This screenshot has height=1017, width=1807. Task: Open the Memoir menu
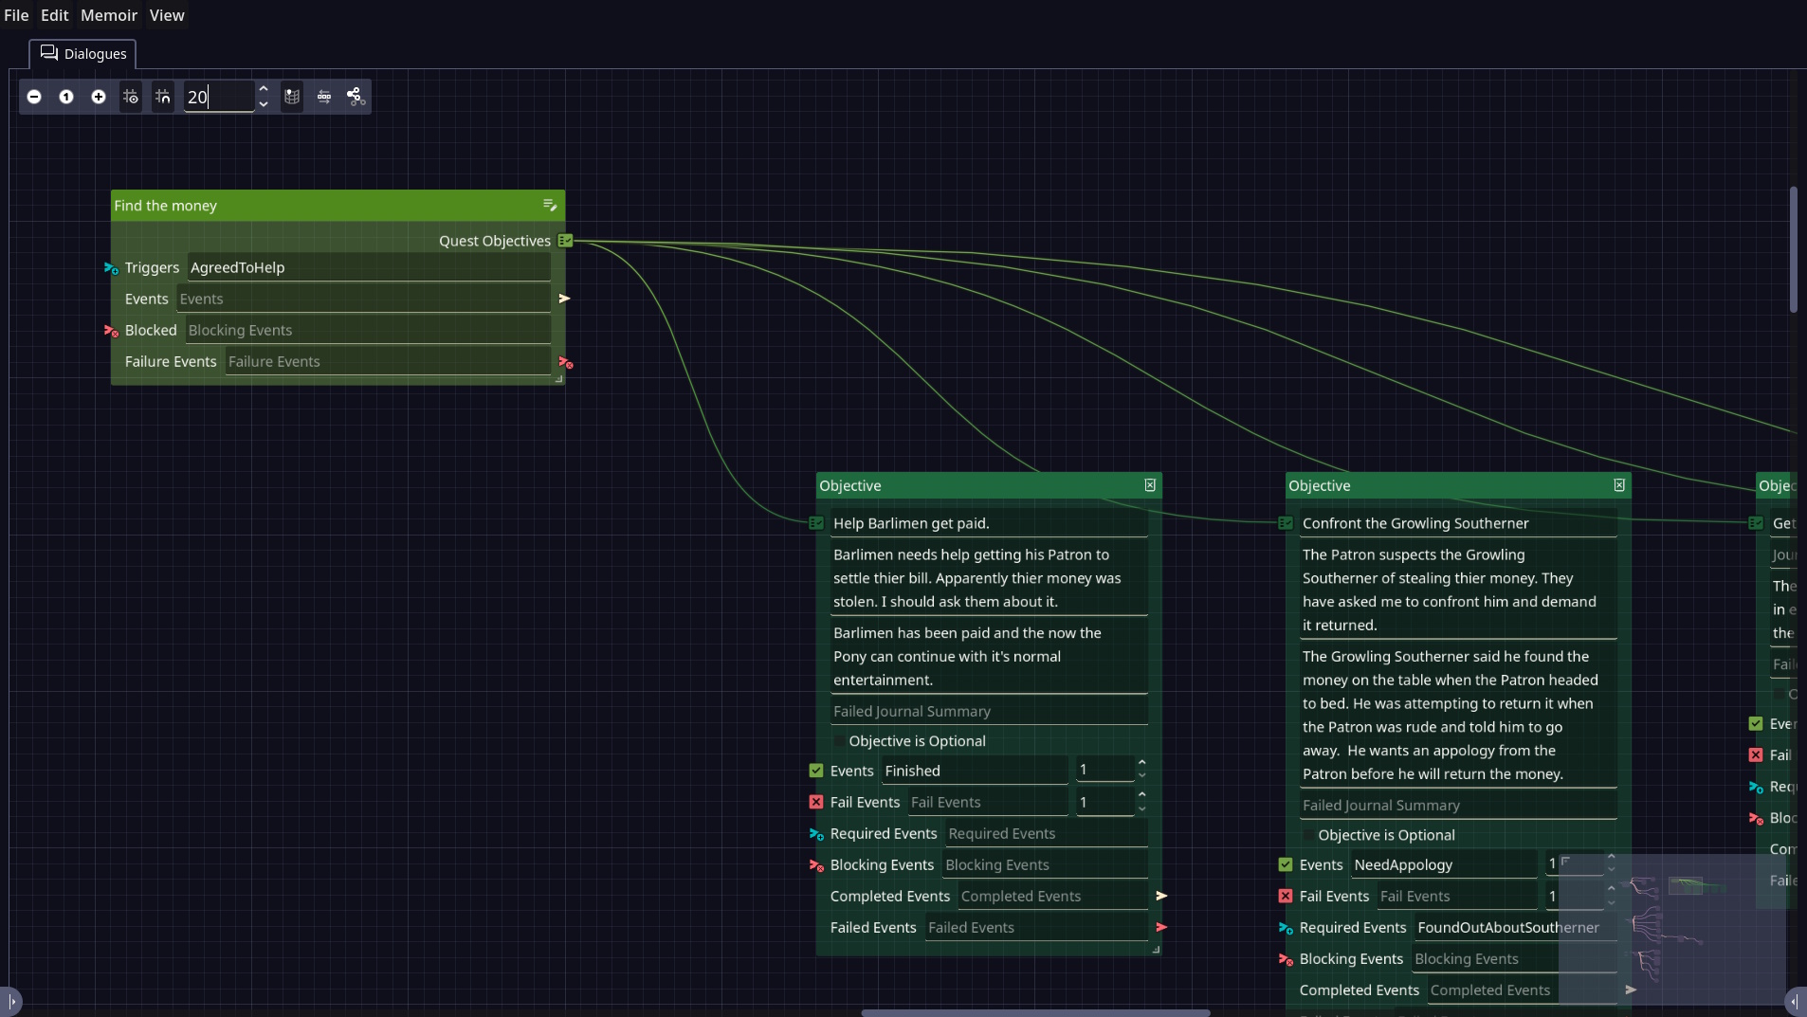click(109, 15)
